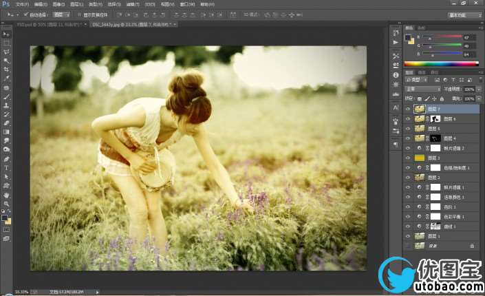Select the 图层 3 layer row
Viewport: 485px width, 296px height.
pyautogui.click(x=442, y=158)
